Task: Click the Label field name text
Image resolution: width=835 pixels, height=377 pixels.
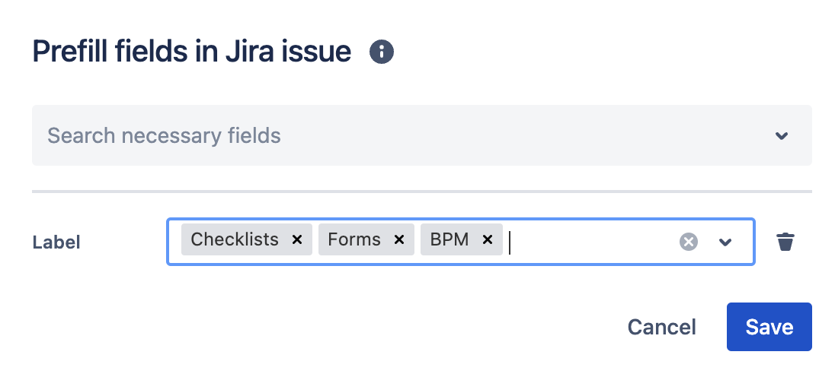Action: (x=56, y=242)
